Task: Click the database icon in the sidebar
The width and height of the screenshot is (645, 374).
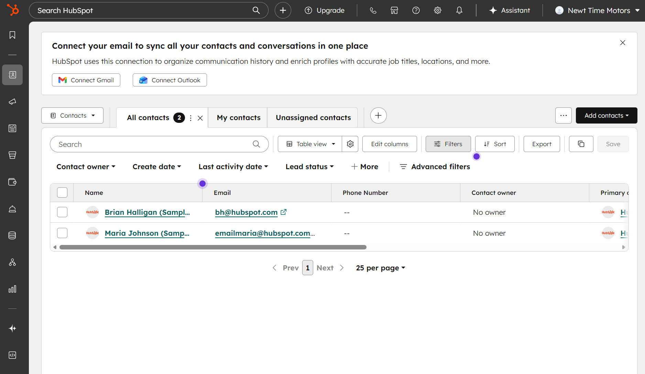Action: (x=12, y=235)
